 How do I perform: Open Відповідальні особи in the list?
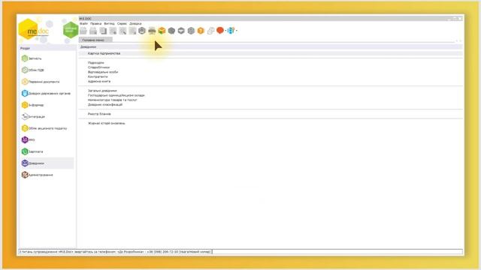coord(103,72)
